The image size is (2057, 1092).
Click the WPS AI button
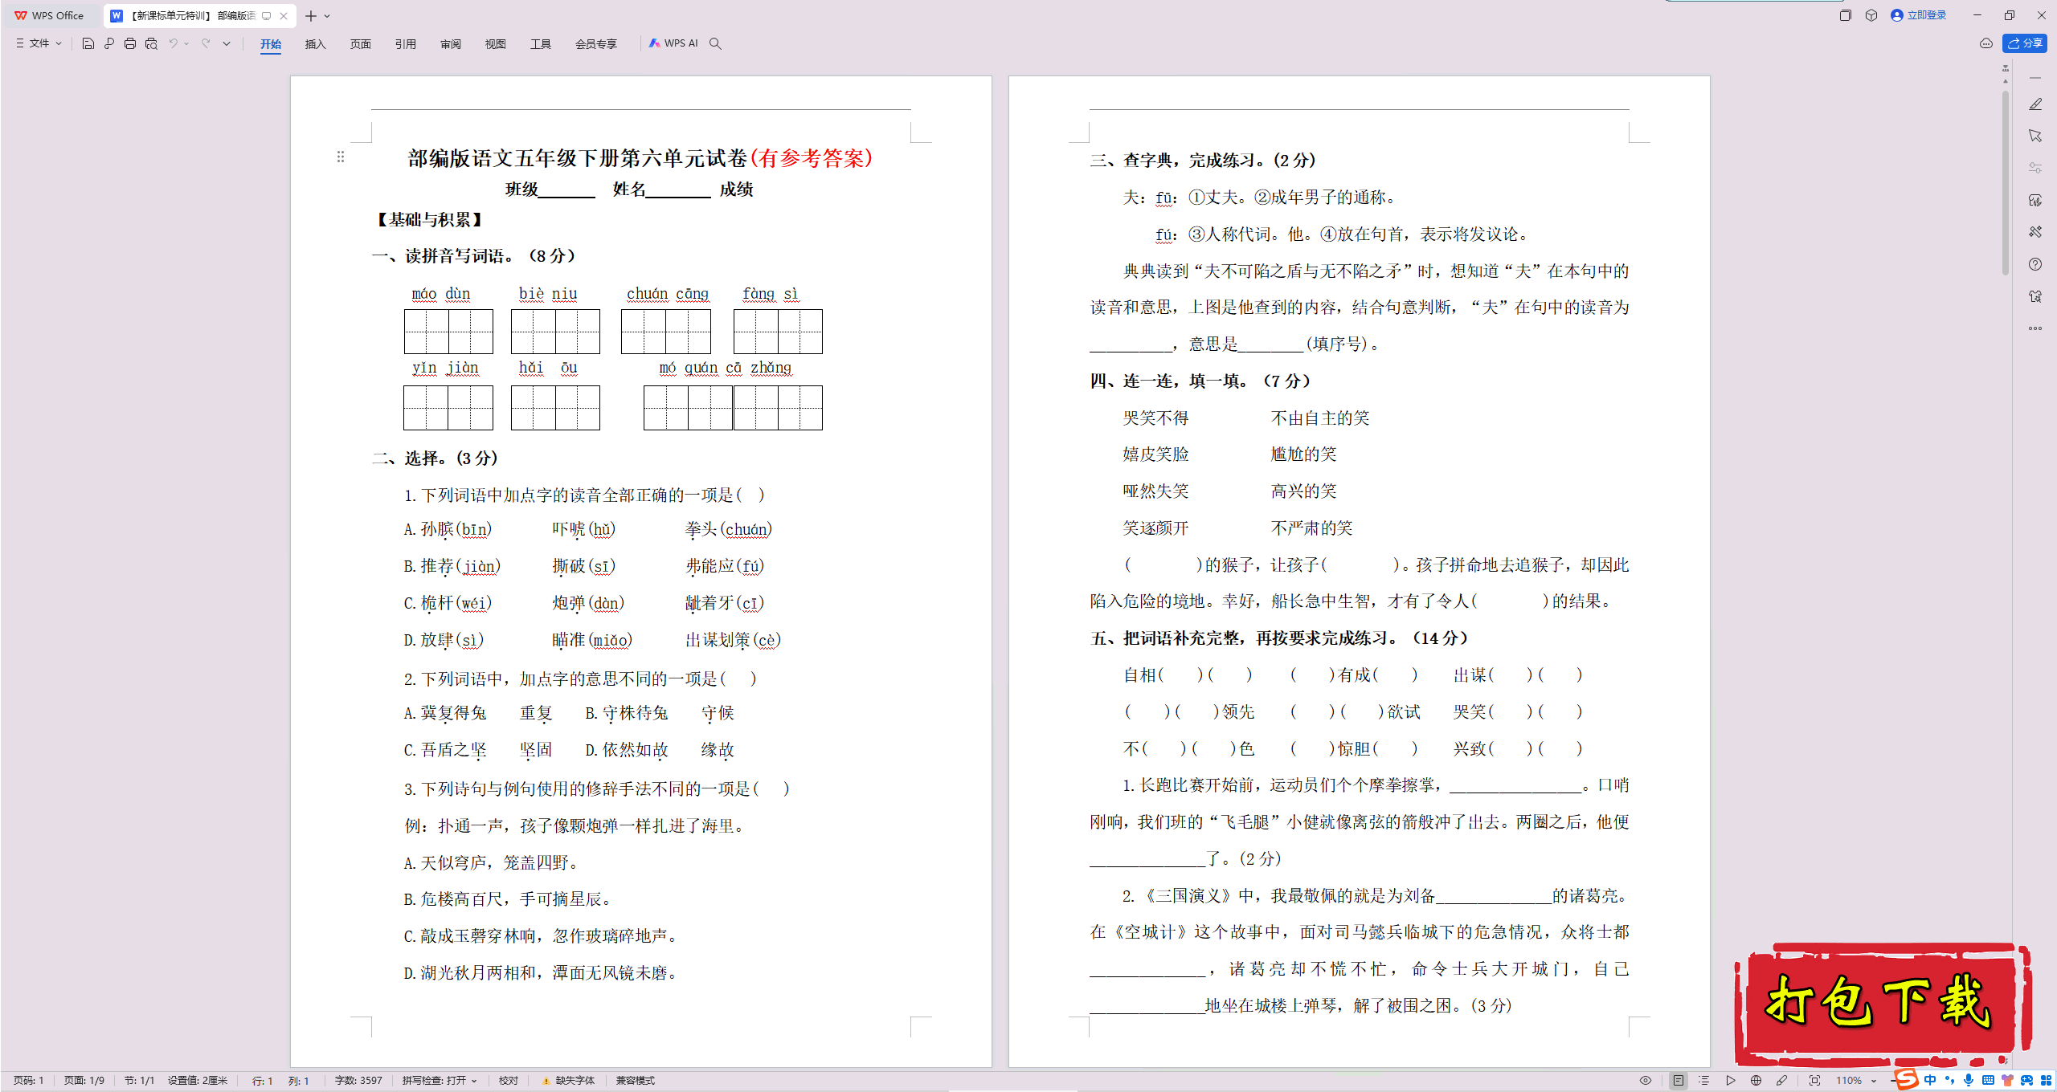(673, 43)
